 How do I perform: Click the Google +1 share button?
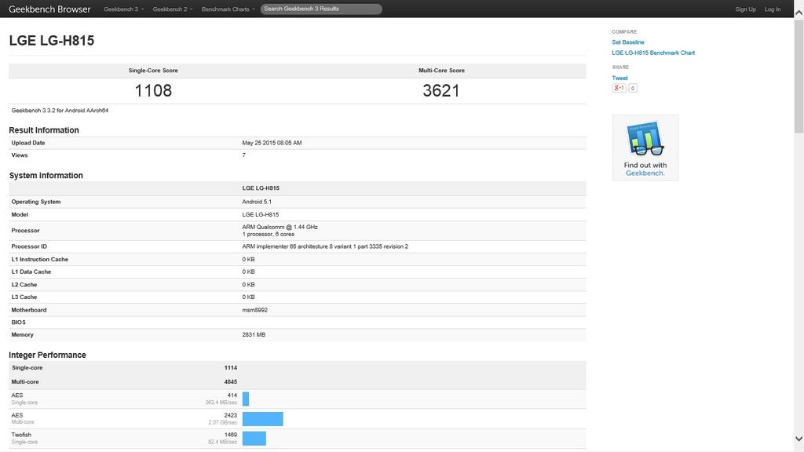619,88
